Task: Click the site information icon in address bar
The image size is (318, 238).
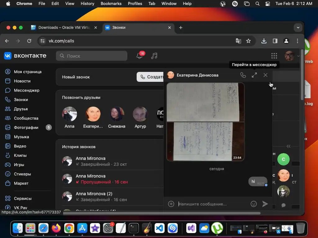Action: click(43, 41)
